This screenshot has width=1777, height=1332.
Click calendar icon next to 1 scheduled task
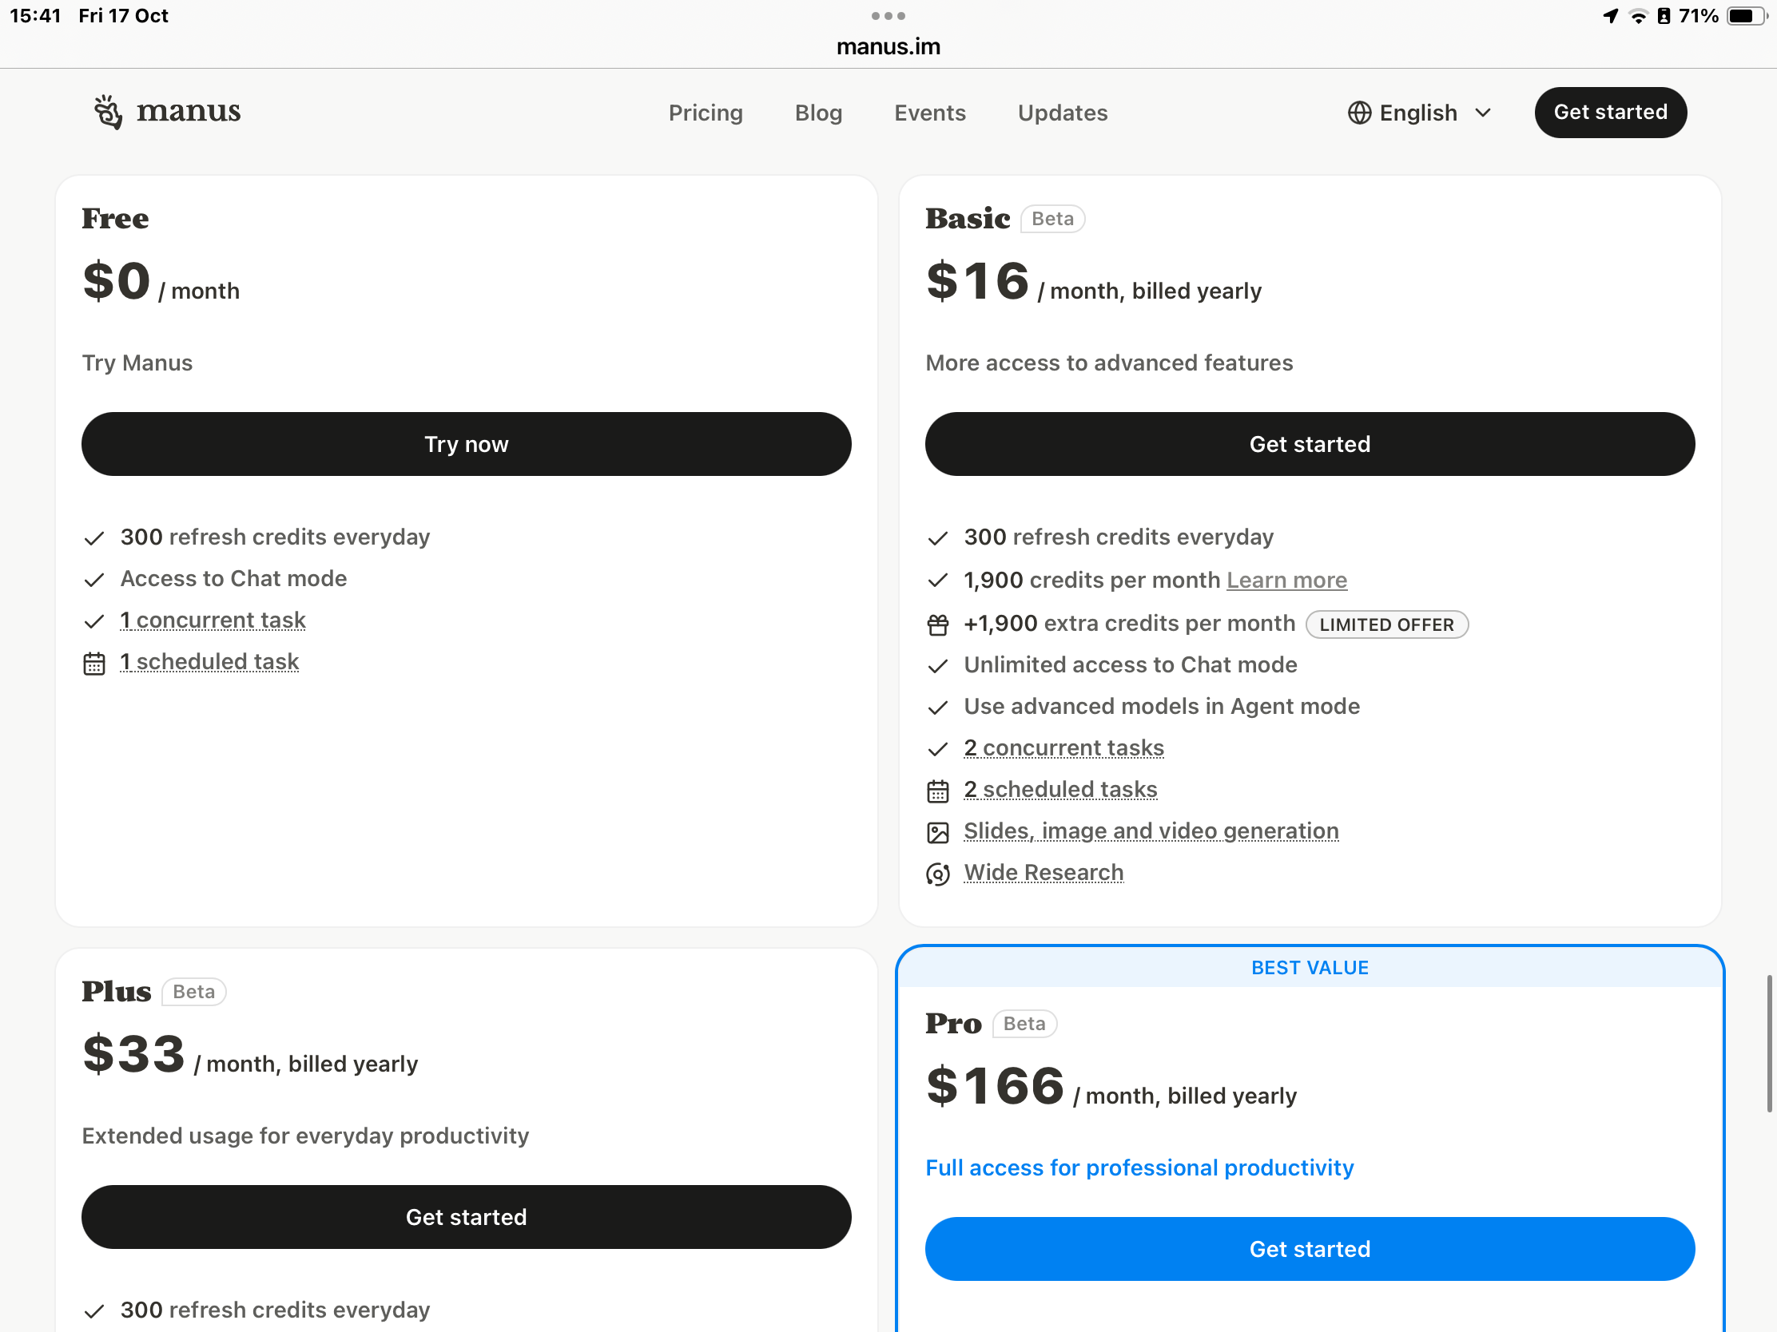[94, 663]
